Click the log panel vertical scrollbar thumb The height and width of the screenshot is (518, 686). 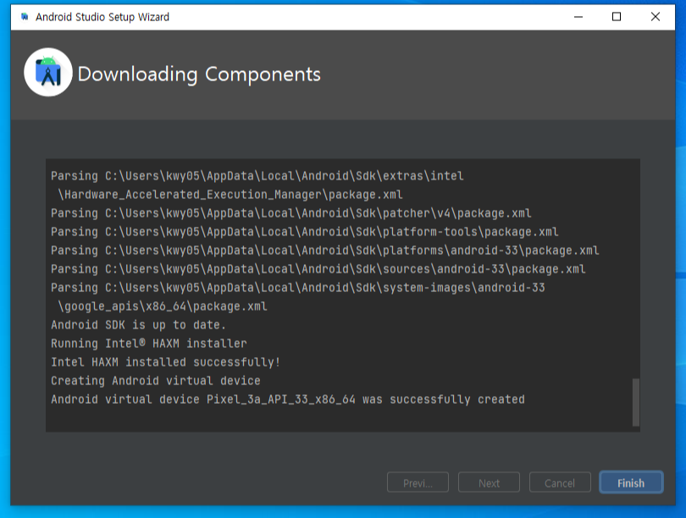pyautogui.click(x=636, y=402)
